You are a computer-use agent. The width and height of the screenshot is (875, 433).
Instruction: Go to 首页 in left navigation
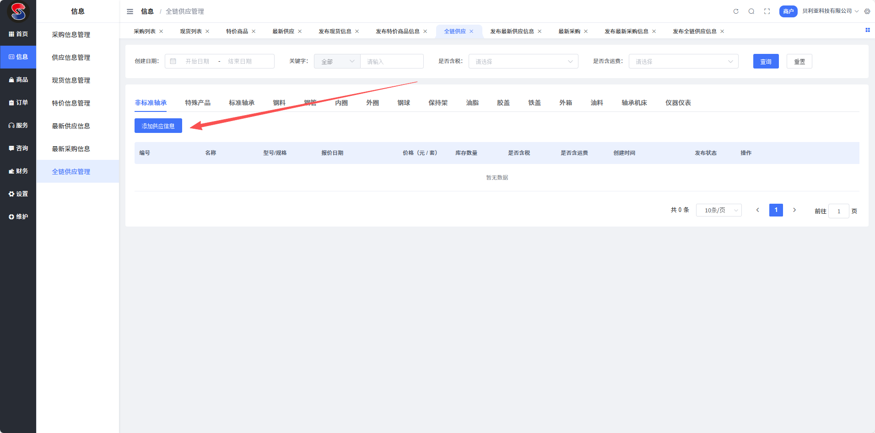[x=18, y=34]
